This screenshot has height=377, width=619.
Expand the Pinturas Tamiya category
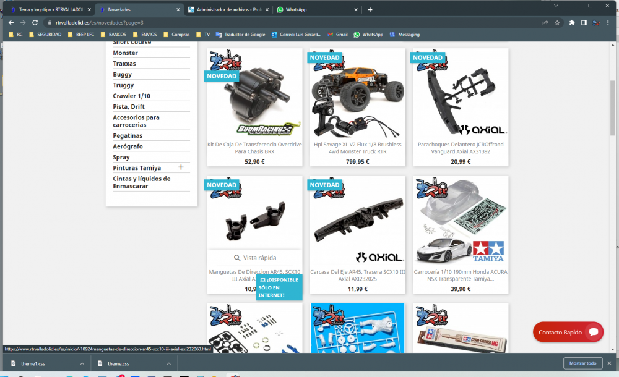coord(181,167)
